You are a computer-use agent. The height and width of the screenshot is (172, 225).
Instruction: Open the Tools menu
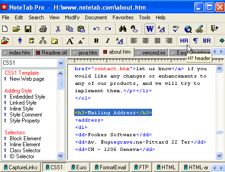pos(145,17)
